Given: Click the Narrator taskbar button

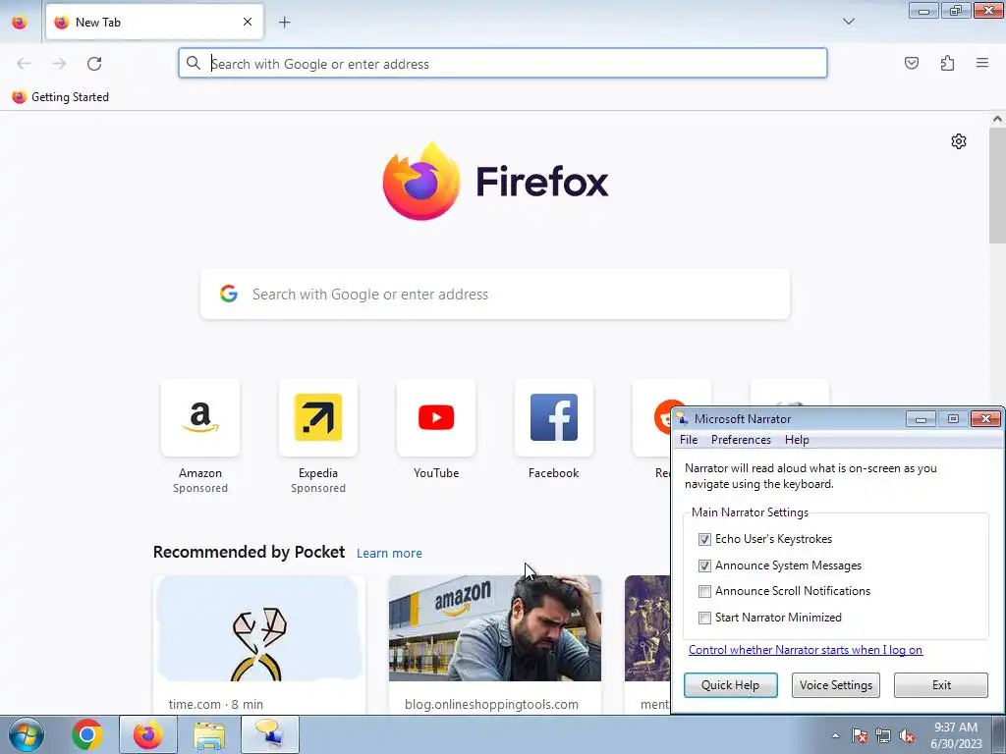Looking at the screenshot, I should 269,734.
